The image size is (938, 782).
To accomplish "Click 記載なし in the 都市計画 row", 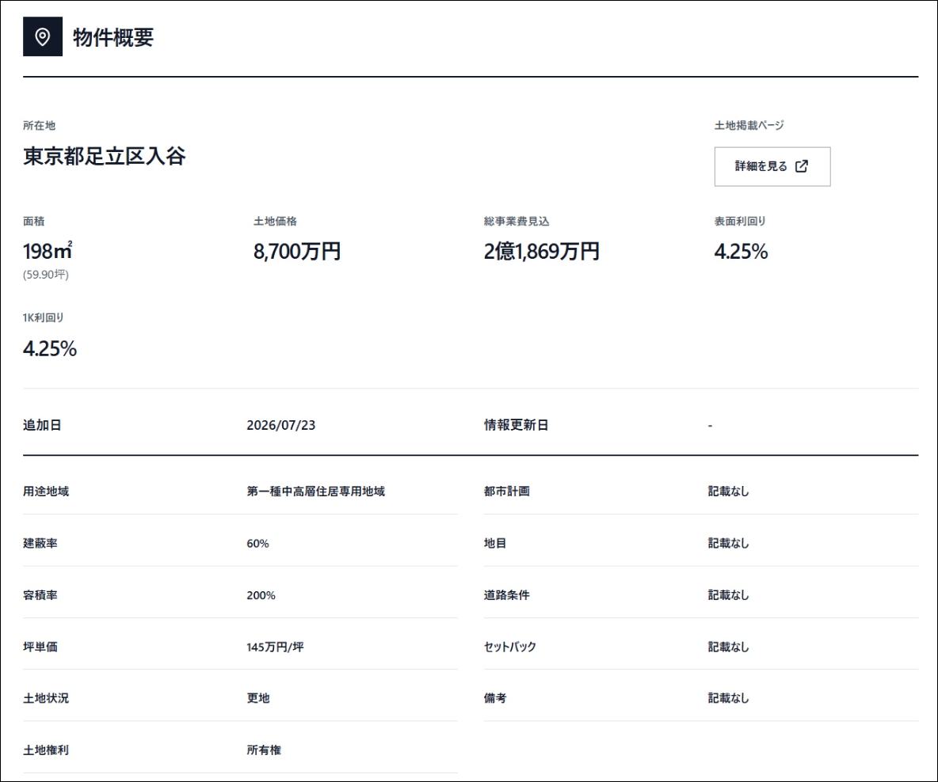I will point(728,492).
